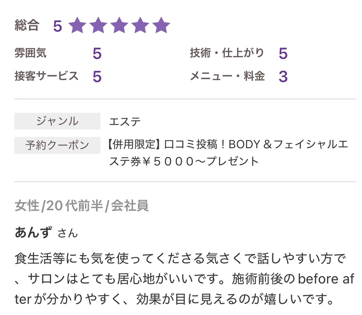Click the ジャンル genre label box
Viewport: 362px width, 315px height.
click(x=57, y=121)
